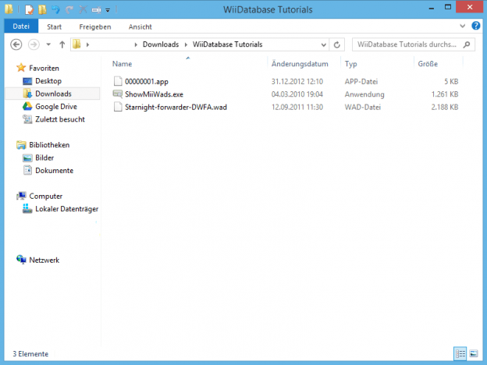Select the 31.12.2012 12:10 date cell
The image size is (487, 365).
tap(297, 82)
